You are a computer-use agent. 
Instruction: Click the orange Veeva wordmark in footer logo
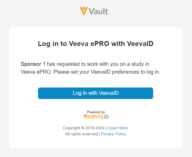[93, 116]
